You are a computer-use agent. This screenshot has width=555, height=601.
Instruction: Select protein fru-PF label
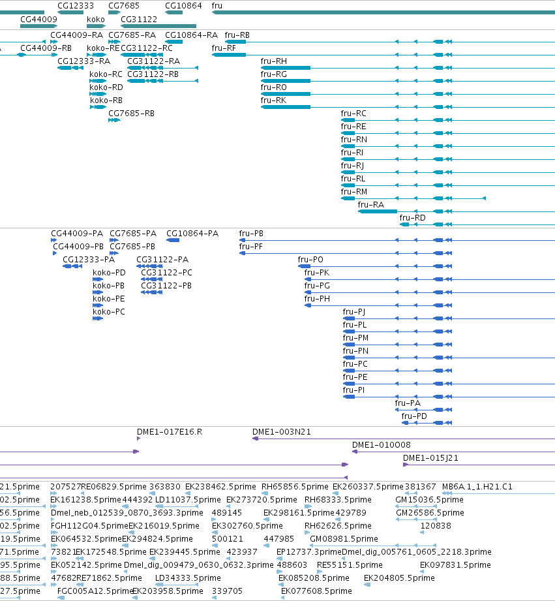pyautogui.click(x=251, y=247)
